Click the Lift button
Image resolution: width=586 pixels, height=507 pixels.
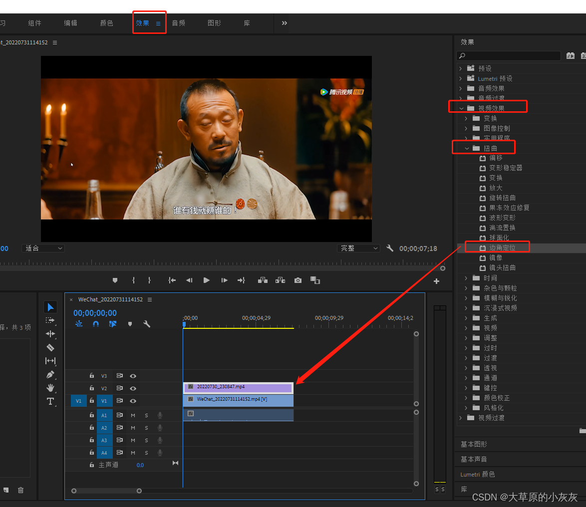click(x=263, y=280)
